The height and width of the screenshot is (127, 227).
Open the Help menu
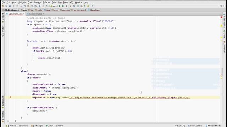(86, 2)
